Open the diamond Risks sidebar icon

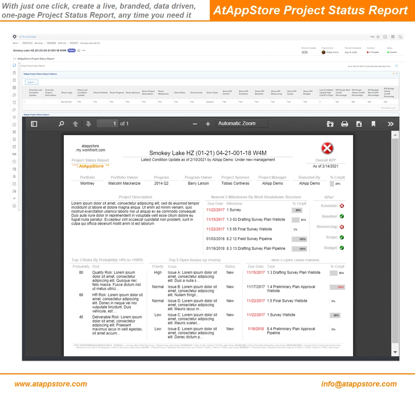(x=14, y=117)
